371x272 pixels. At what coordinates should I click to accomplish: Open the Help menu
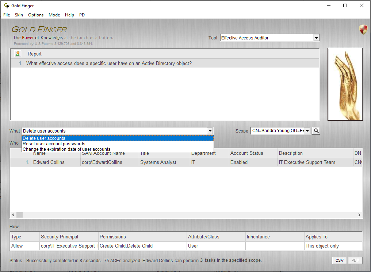[69, 15]
